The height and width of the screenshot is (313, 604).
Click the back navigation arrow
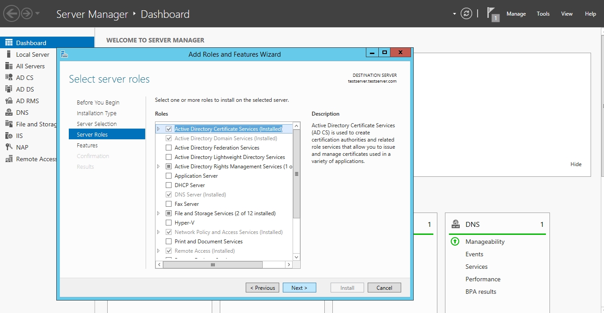[12, 13]
